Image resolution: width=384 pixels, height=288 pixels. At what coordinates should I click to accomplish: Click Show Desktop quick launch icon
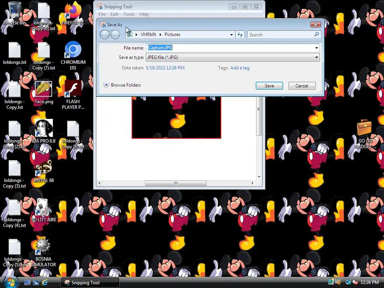coord(27,282)
